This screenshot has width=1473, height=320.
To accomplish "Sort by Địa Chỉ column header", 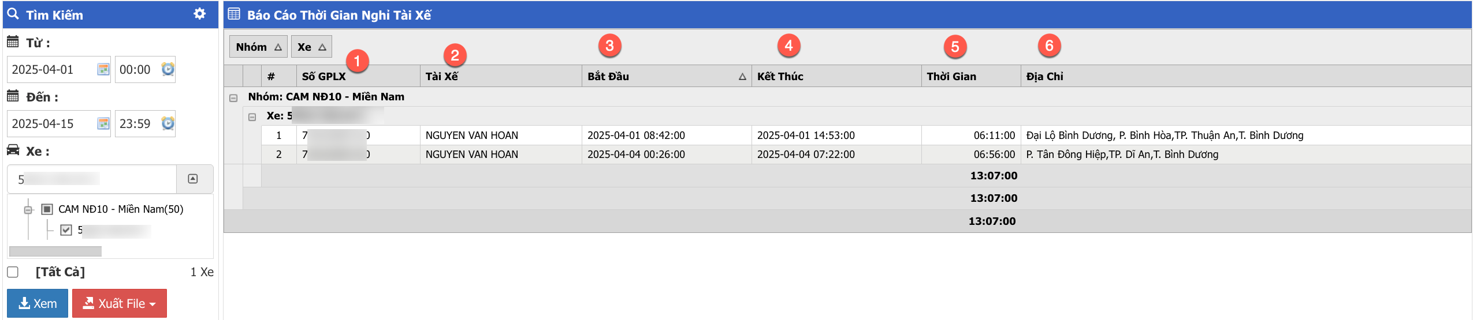I will (1246, 76).
